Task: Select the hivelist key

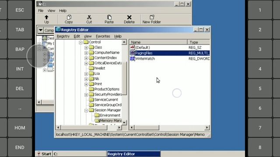Action: 100,68
